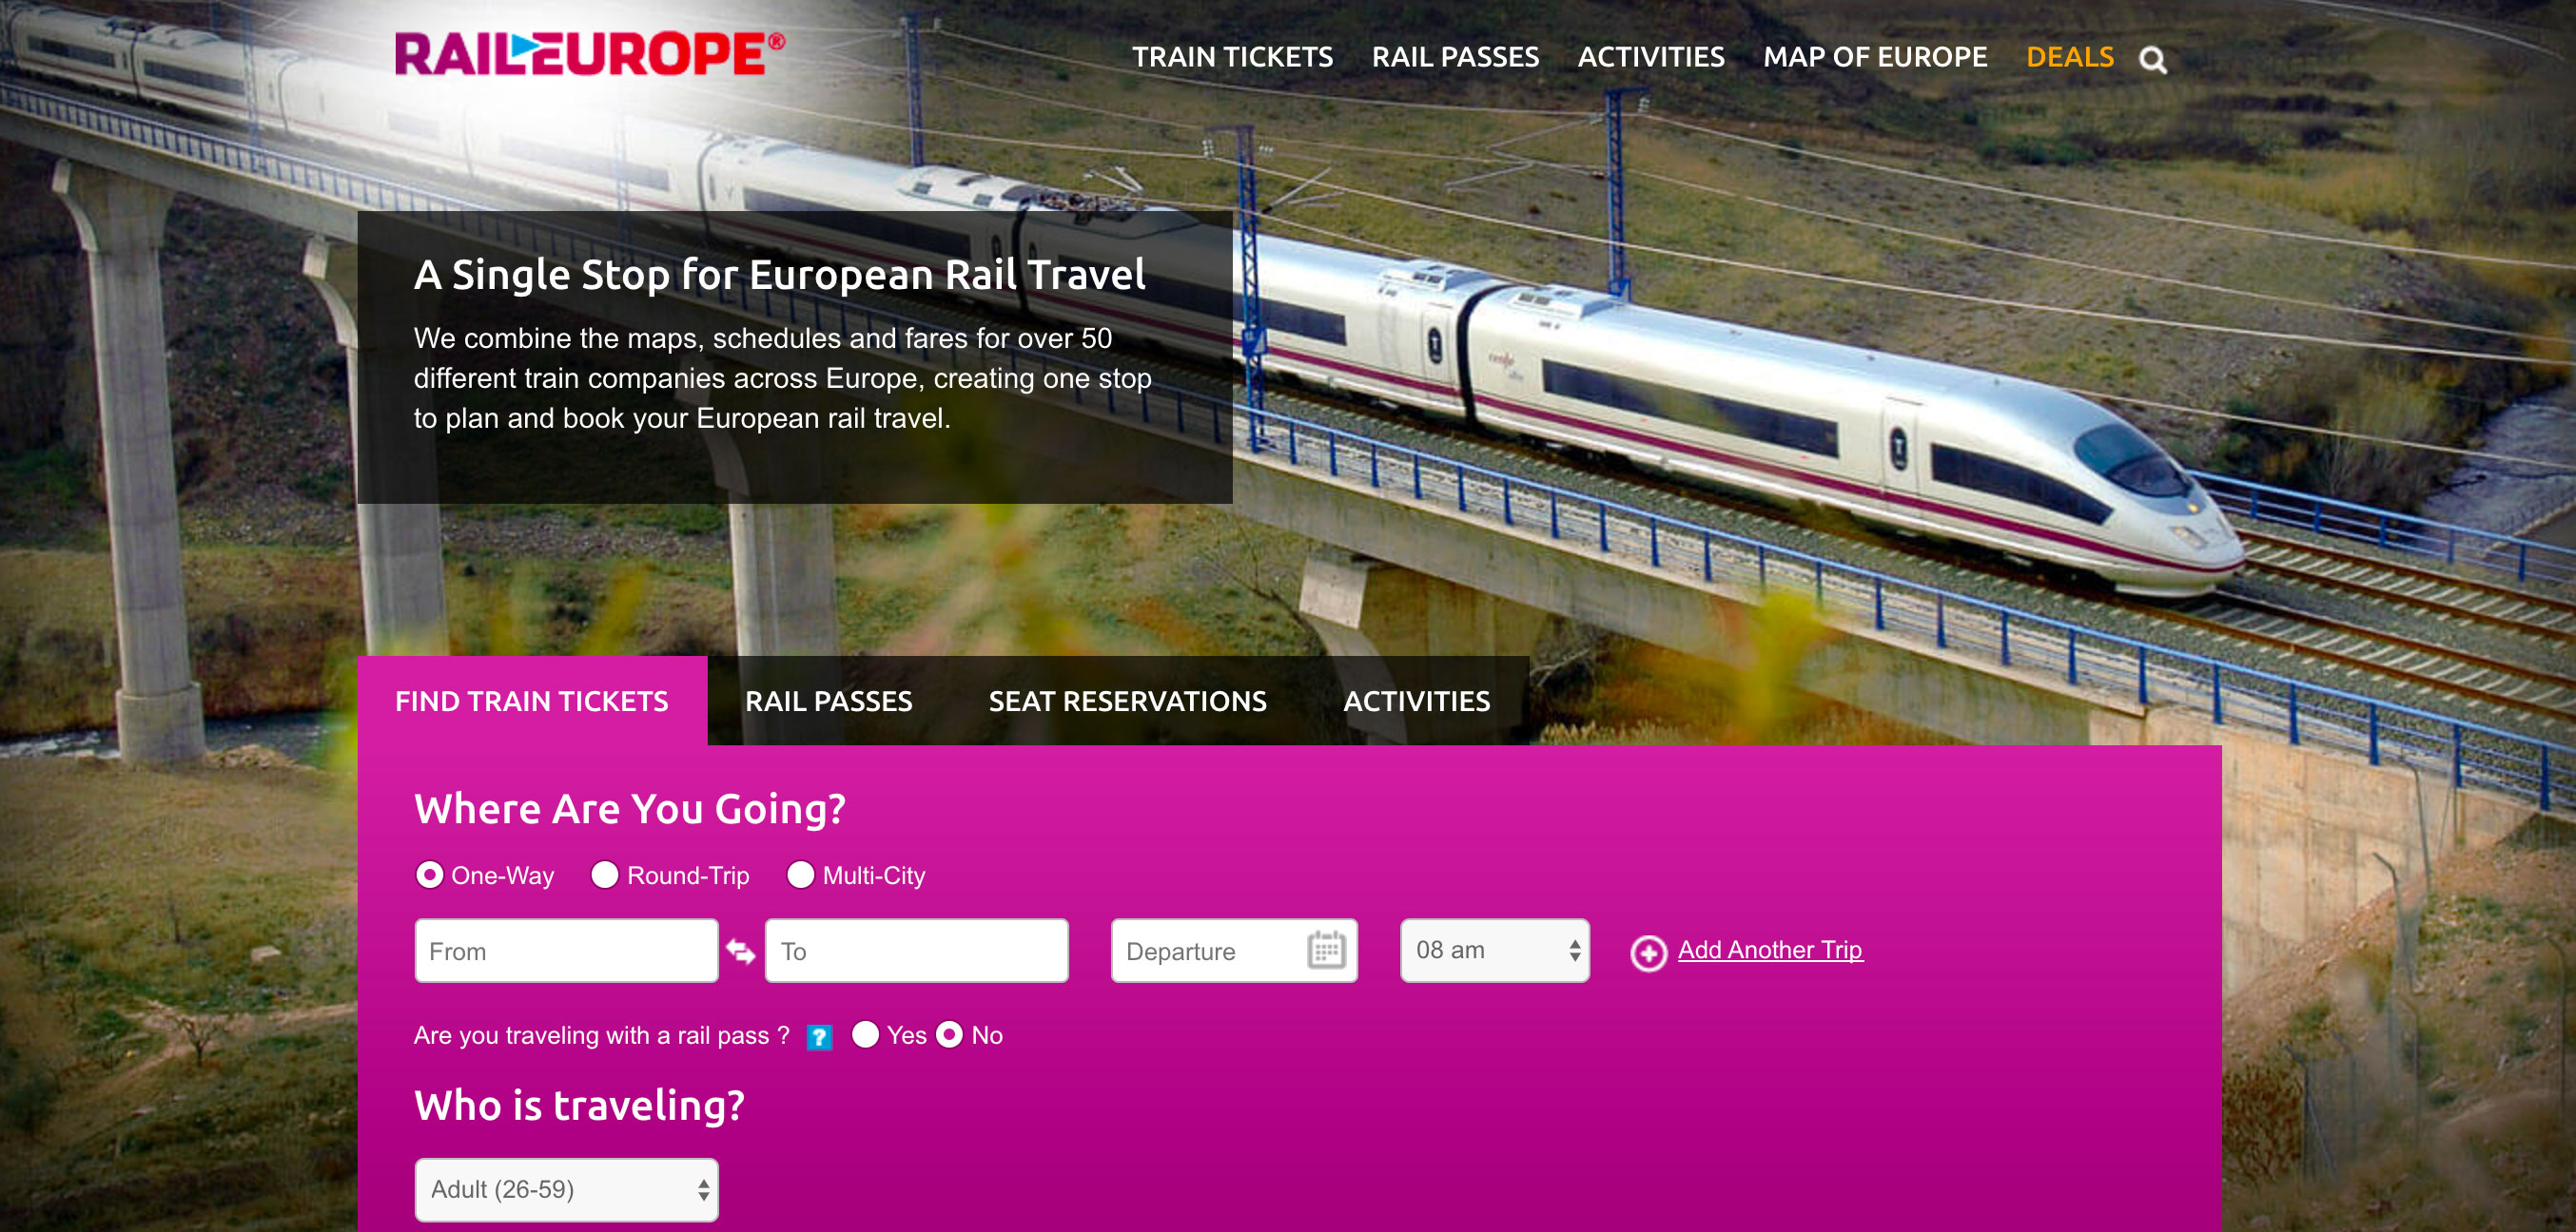Image resolution: width=2576 pixels, height=1232 pixels.
Task: Click the plus icon beside Add Another Trip
Action: [1648, 953]
